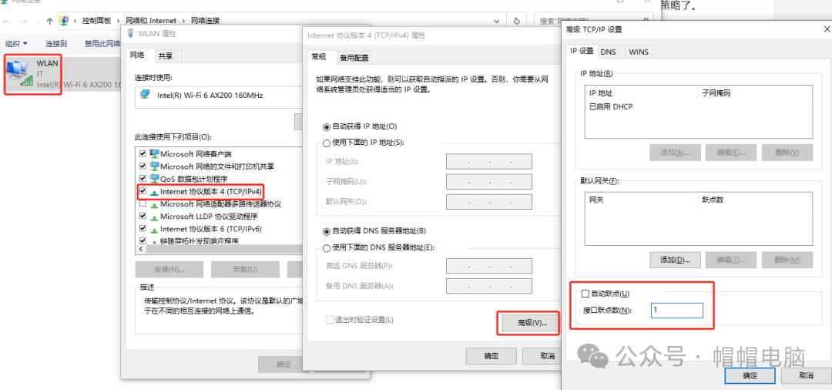Image resolution: width=832 pixels, height=390 pixels.
Task: Click the Up arrow in Explorer navigation
Action: coord(50,21)
